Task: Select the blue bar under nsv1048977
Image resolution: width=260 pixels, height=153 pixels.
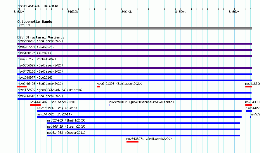Action: pyautogui.click(x=134, y=80)
